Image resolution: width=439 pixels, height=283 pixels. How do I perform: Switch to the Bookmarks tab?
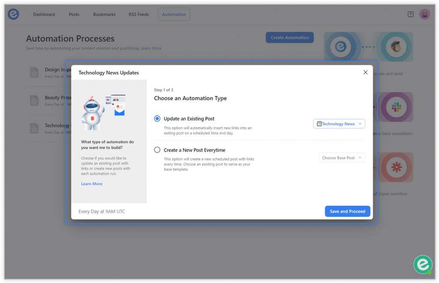click(x=104, y=14)
